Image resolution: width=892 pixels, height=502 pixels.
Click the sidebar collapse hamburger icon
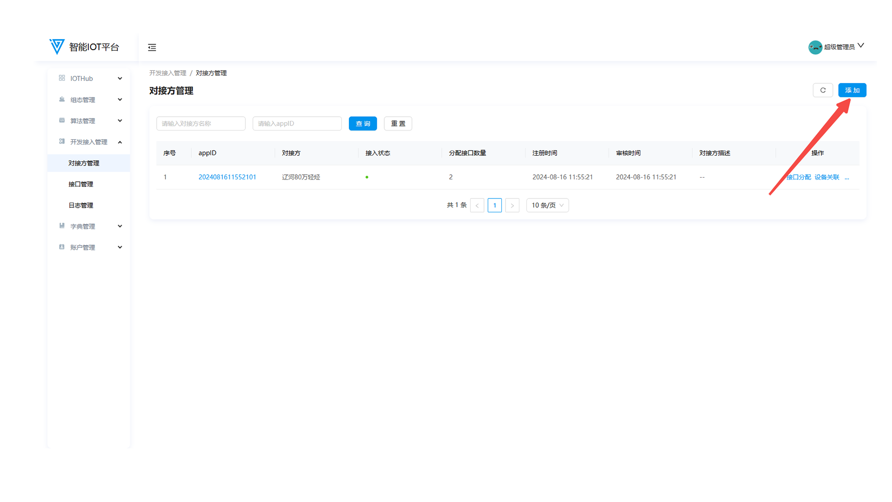152,47
